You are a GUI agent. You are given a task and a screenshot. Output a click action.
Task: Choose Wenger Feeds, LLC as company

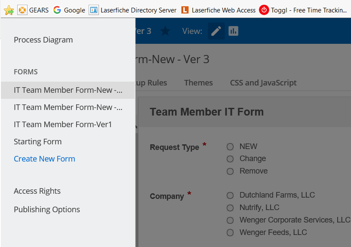click(230, 233)
